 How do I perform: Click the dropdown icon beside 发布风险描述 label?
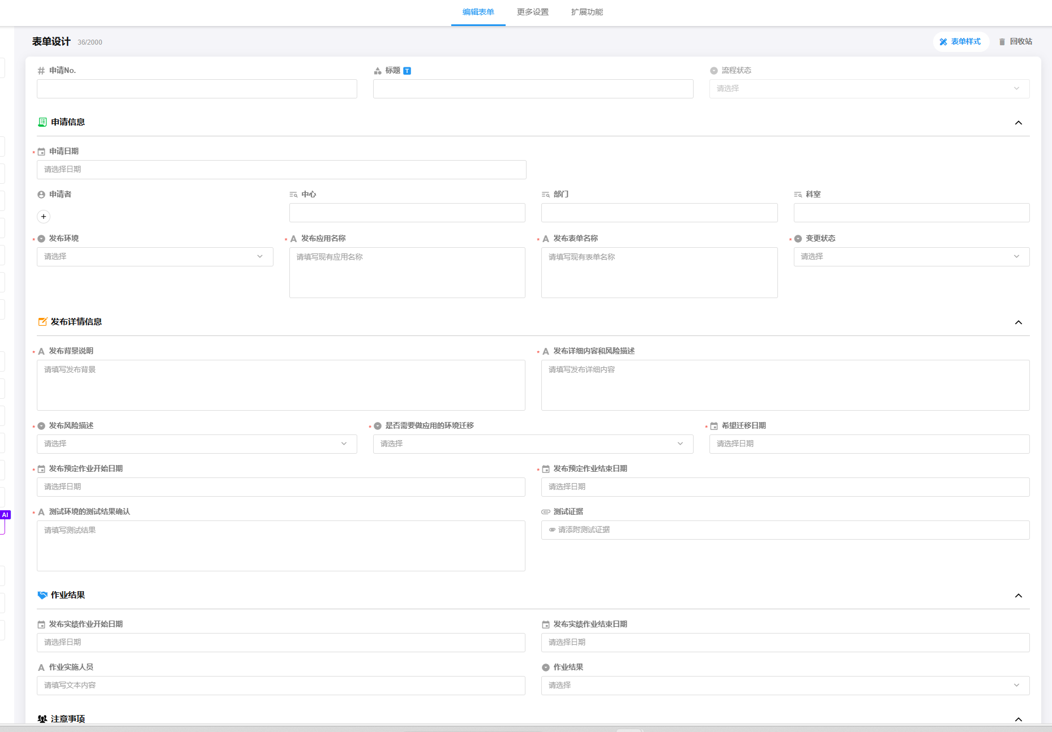41,426
